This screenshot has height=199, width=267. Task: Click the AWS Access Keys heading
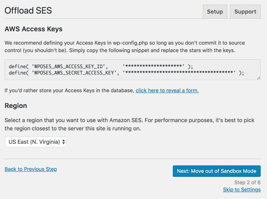point(33,29)
